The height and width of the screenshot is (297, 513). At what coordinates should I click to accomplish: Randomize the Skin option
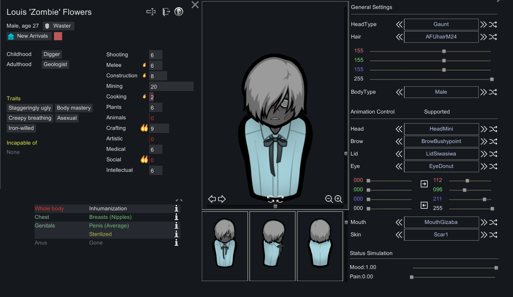click(x=493, y=235)
